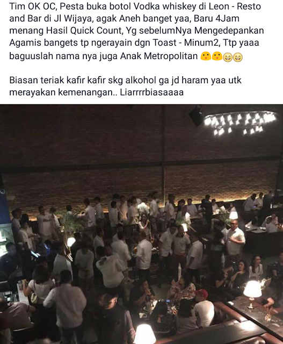Viewport: 283px width, 344px height.
Task: Click the glowing table lamp at bottom center
Action: click(144, 334)
